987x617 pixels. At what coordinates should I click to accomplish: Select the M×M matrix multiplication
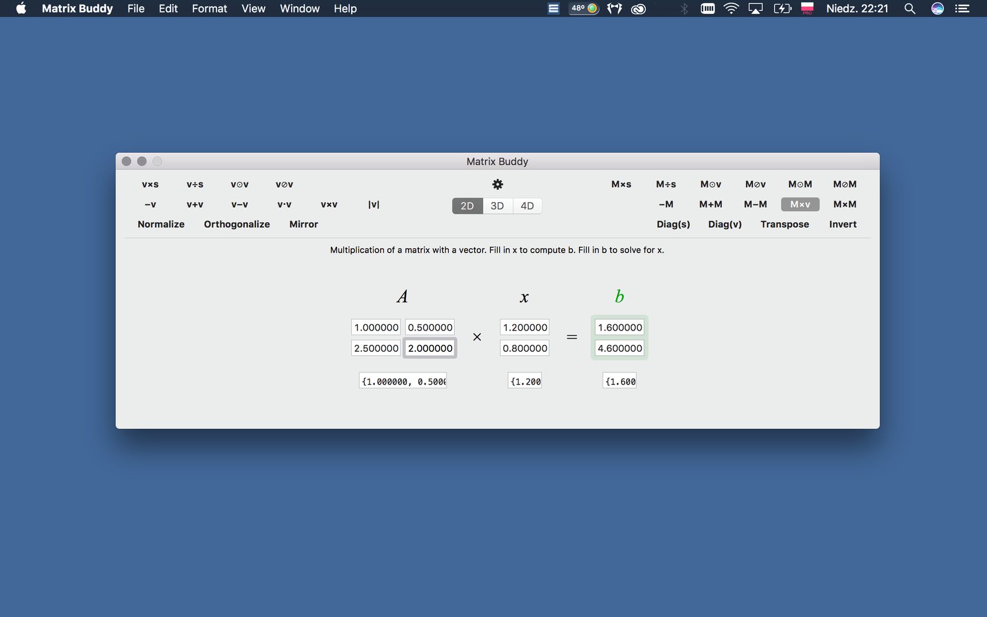click(845, 204)
